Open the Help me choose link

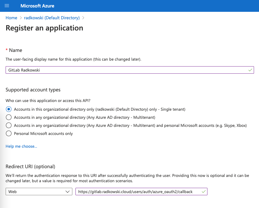click(21, 146)
